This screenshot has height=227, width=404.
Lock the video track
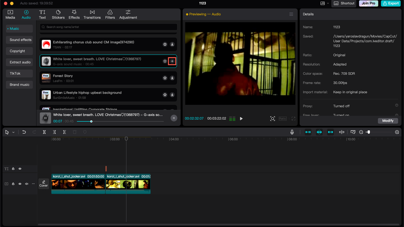click(x=13, y=184)
